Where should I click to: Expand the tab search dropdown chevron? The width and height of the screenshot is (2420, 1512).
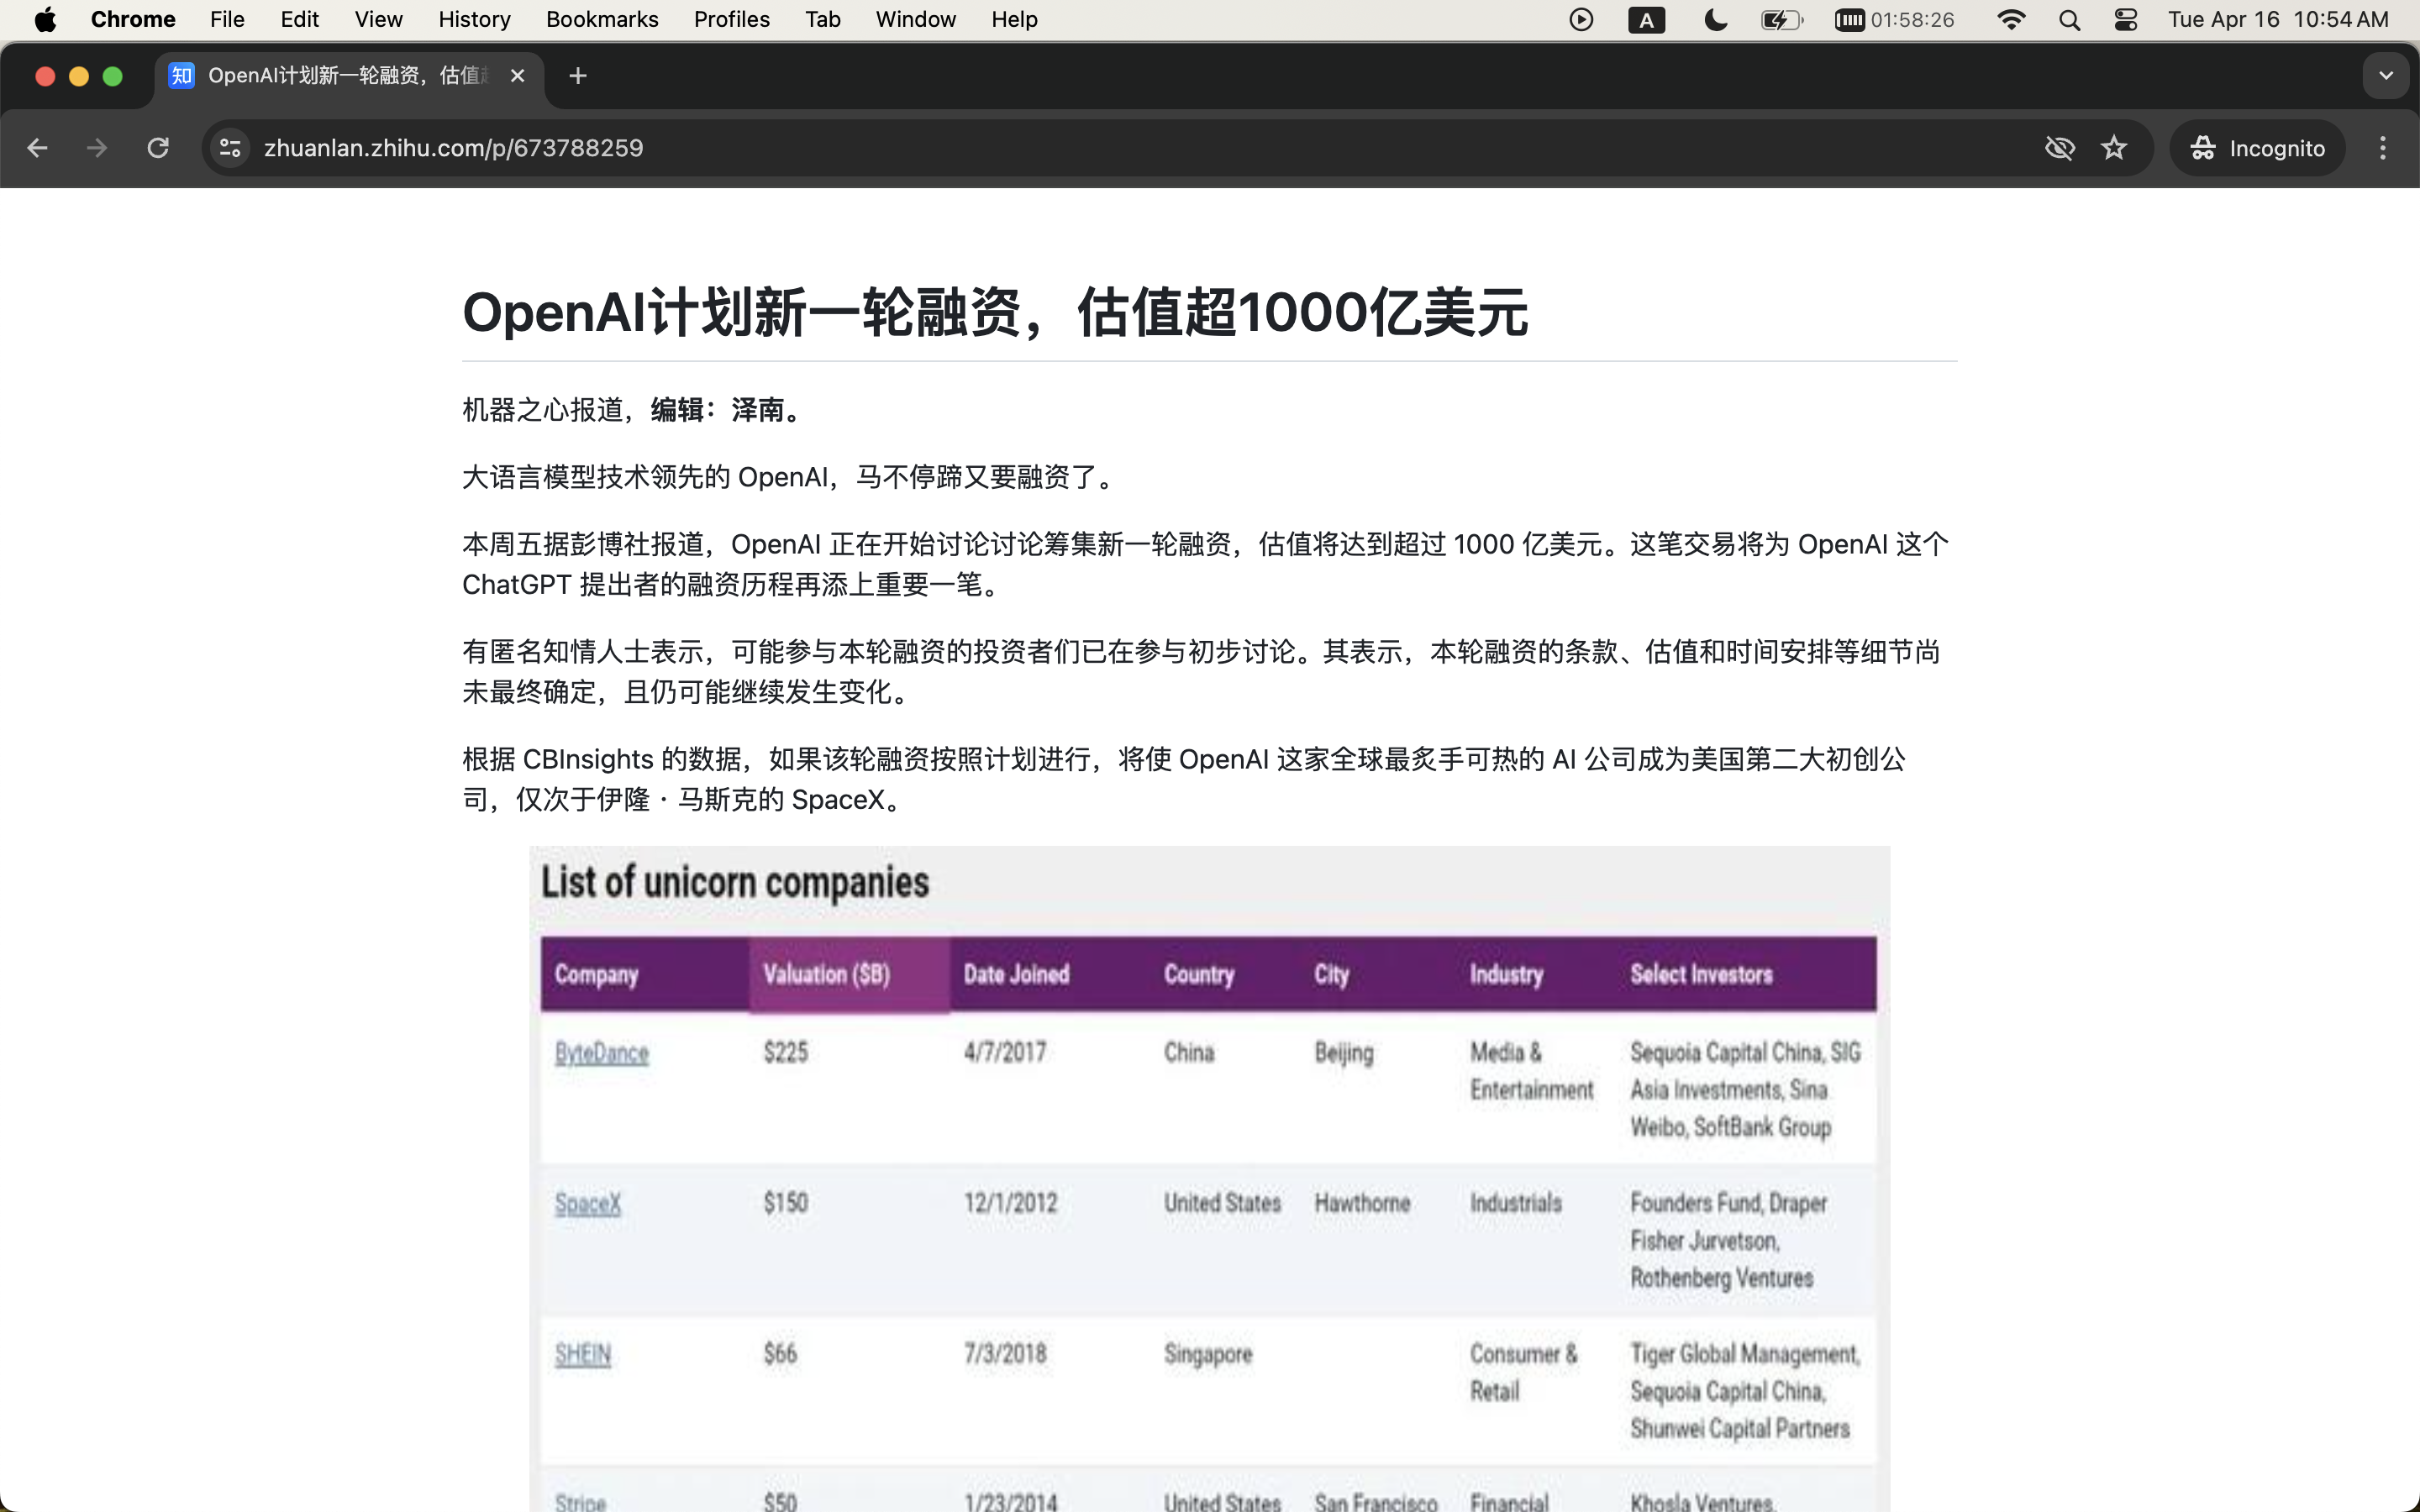point(2386,76)
